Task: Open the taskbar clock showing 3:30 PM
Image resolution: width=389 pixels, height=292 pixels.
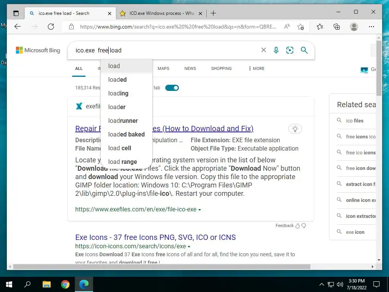Action: point(356,284)
